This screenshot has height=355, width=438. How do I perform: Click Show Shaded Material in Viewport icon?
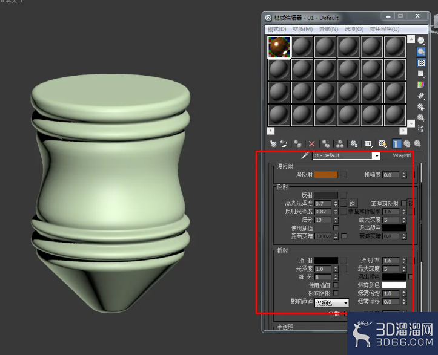382,144
